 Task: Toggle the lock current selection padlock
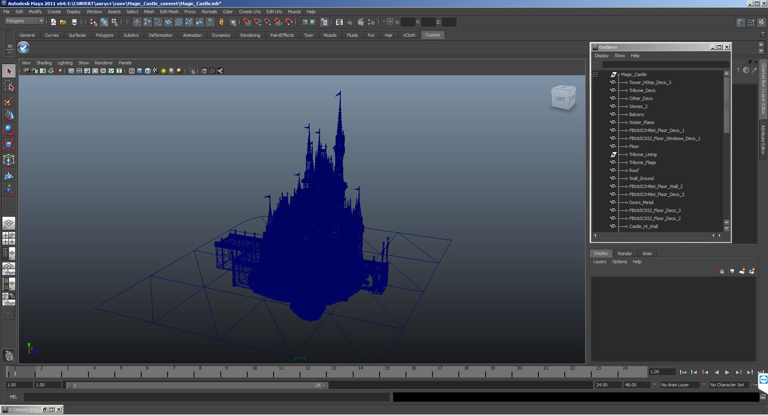tap(221, 22)
